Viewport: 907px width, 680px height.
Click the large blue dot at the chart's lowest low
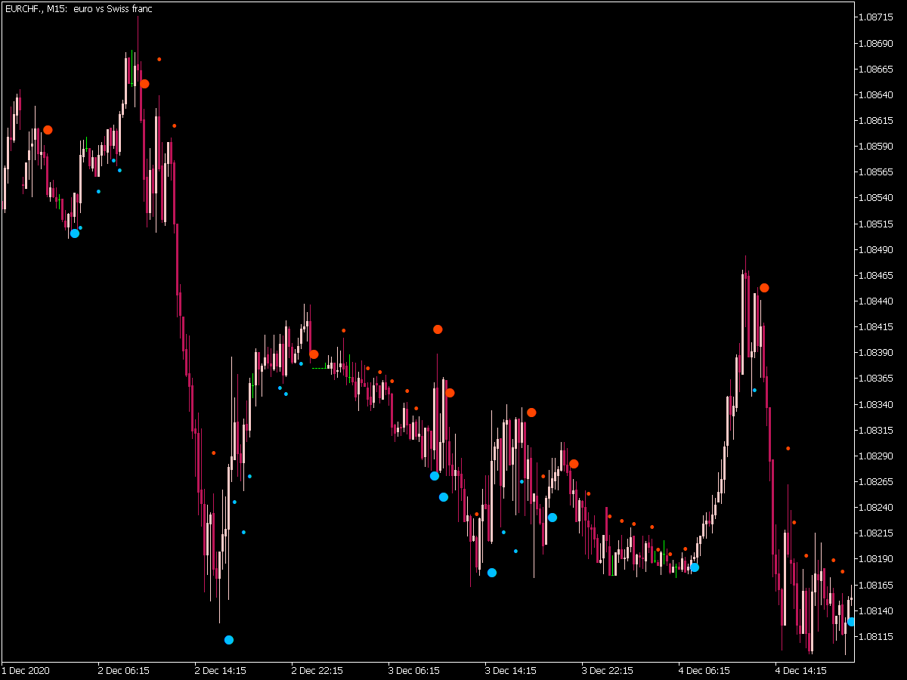229,640
